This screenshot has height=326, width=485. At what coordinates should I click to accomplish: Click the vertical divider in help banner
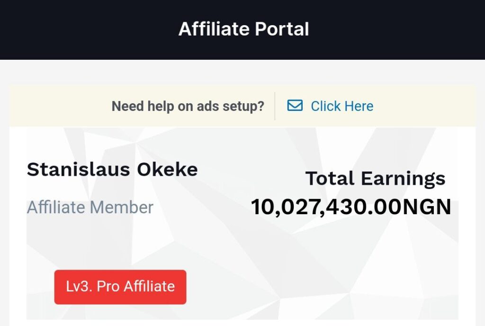click(x=275, y=106)
